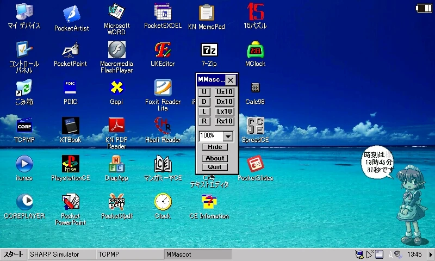Switch to TCPMP taskbar item
This screenshot has width=435, height=261.
point(130,254)
